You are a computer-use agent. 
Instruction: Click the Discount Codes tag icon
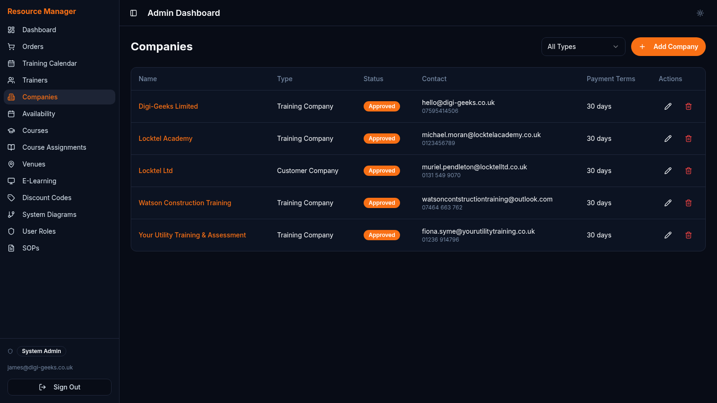point(11,198)
